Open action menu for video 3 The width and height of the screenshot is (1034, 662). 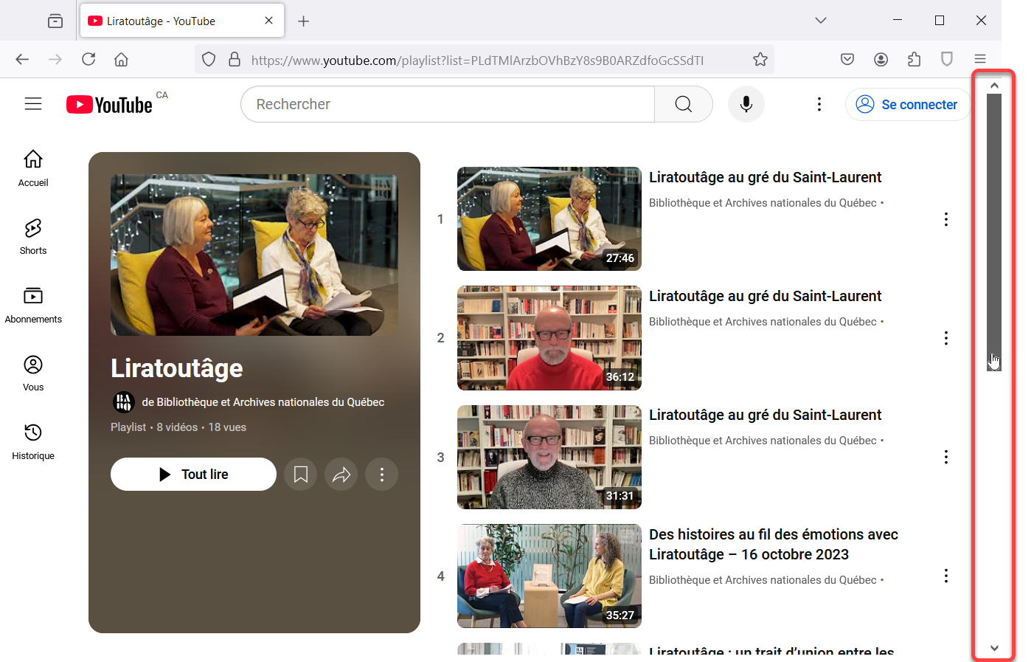[x=946, y=457]
